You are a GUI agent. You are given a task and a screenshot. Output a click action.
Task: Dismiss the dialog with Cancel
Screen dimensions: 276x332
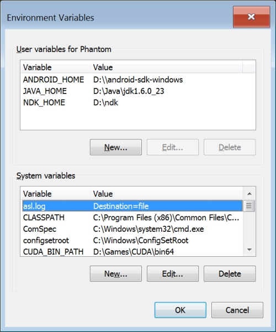coord(237,310)
